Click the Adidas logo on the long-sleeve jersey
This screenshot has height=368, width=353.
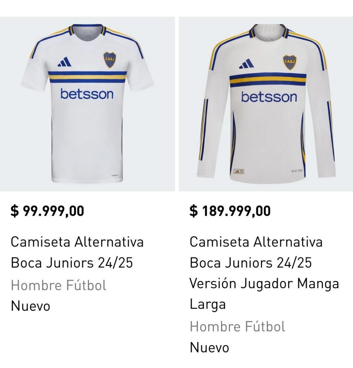pos(246,64)
